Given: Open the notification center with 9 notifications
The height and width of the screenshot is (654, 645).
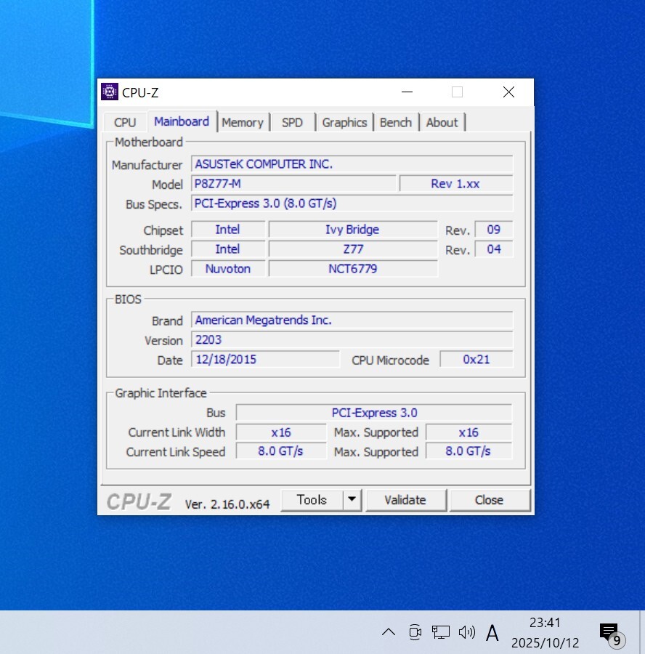Looking at the screenshot, I should (609, 633).
